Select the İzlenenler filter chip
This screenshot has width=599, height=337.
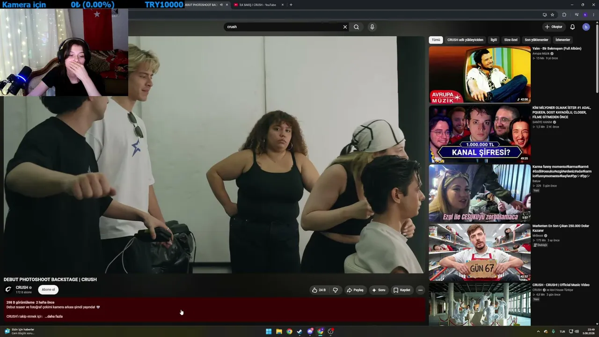click(563, 40)
